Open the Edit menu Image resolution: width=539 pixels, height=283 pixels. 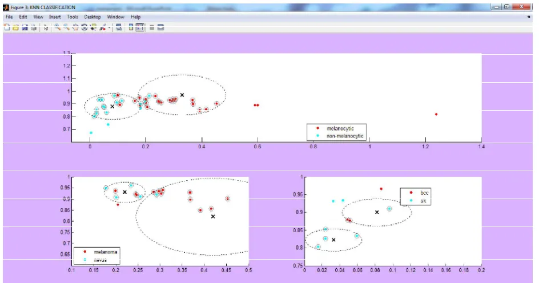23,17
